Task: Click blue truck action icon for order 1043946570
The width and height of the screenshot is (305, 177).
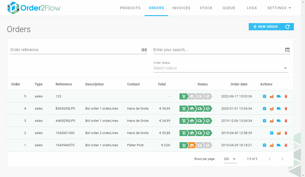Action: [x=279, y=145]
